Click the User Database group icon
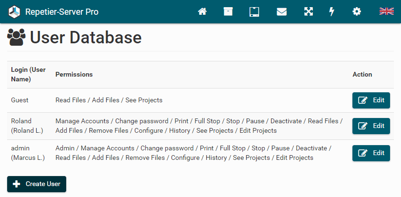The width and height of the screenshot is (401, 197). 17,37
